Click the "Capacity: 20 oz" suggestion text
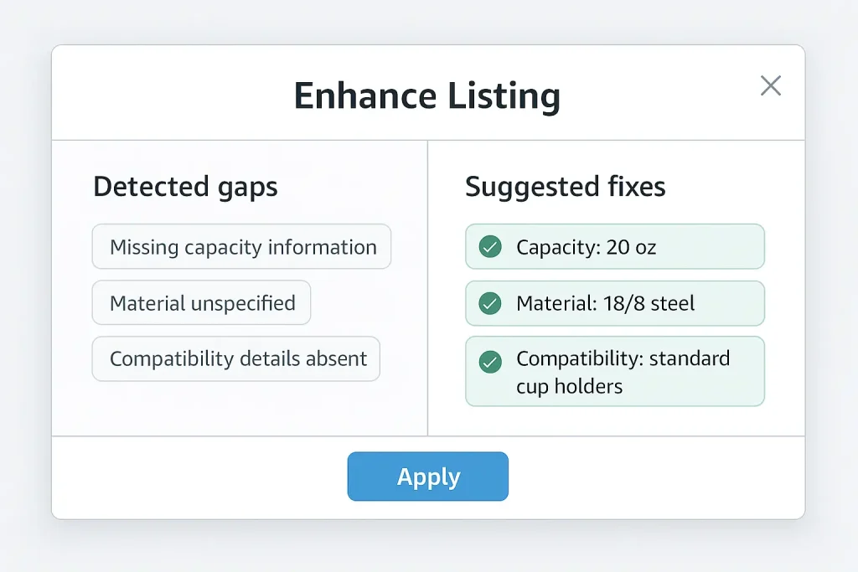The width and height of the screenshot is (858, 572). coord(586,247)
